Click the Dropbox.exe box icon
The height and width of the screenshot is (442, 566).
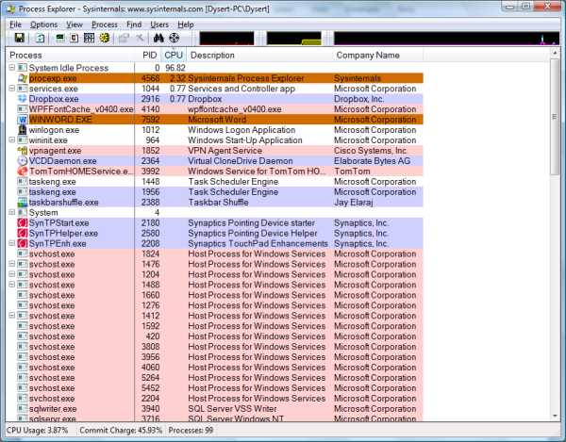23,99
